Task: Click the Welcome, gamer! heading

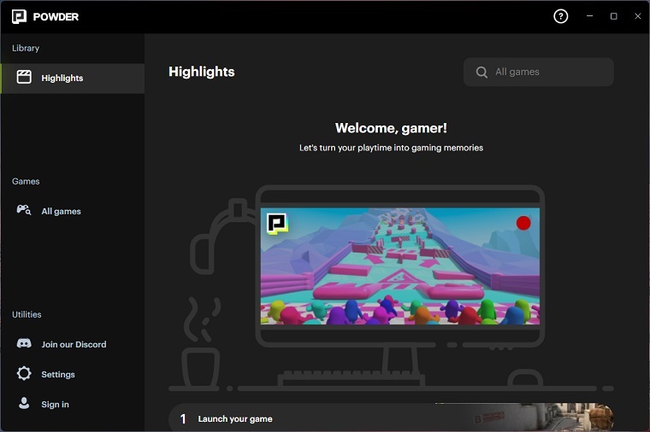Action: click(x=391, y=128)
